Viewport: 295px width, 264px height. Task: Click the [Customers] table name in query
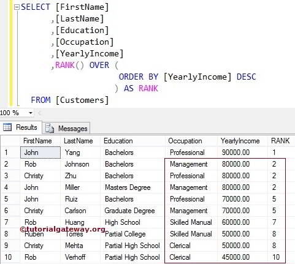[x=82, y=100]
